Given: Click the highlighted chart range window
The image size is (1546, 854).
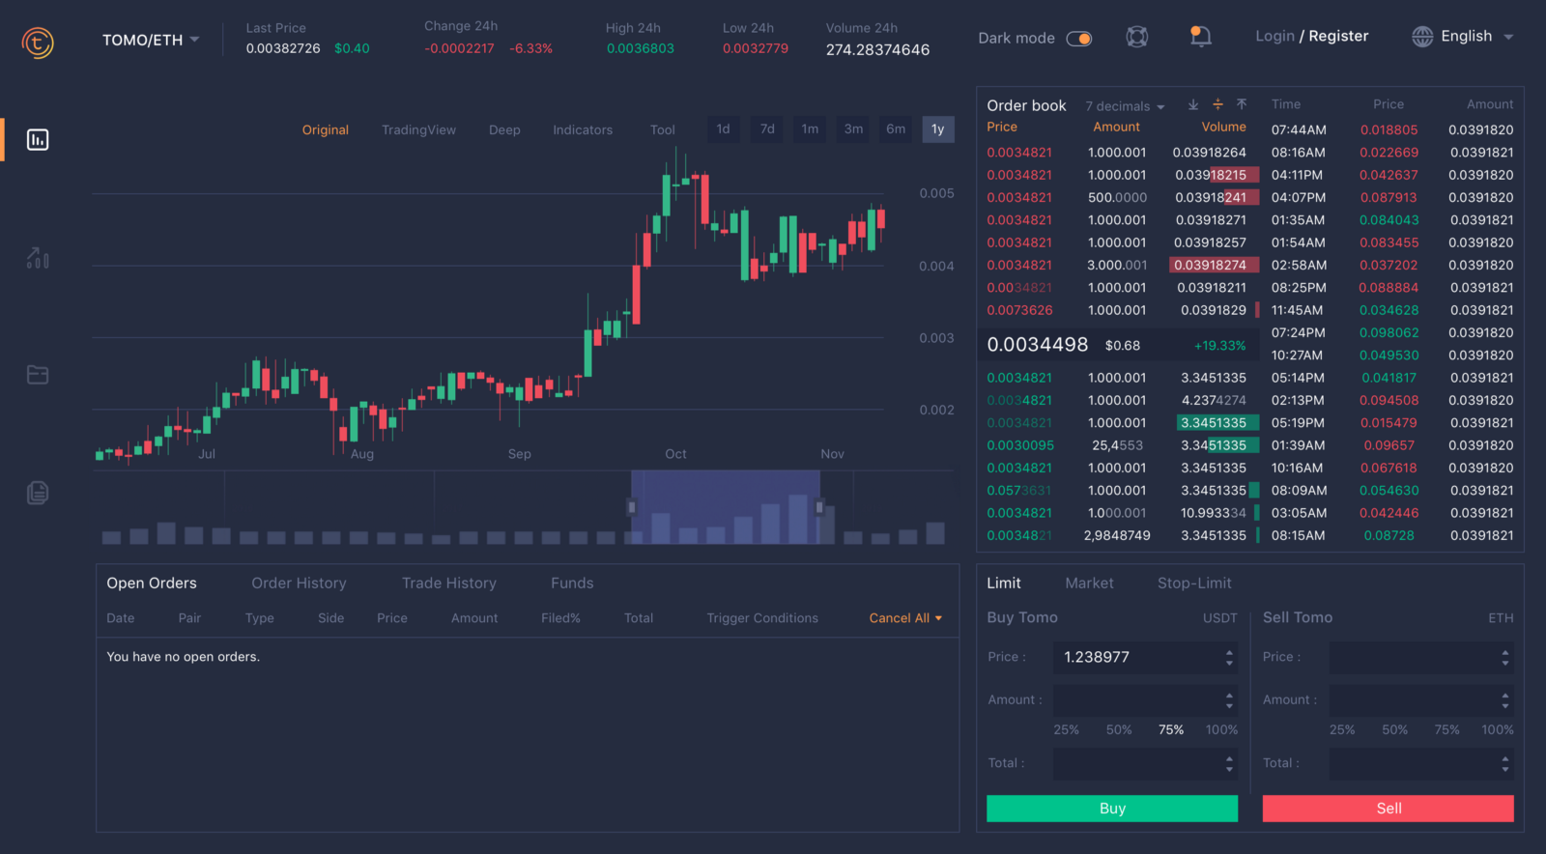Looking at the screenshot, I should (726, 507).
